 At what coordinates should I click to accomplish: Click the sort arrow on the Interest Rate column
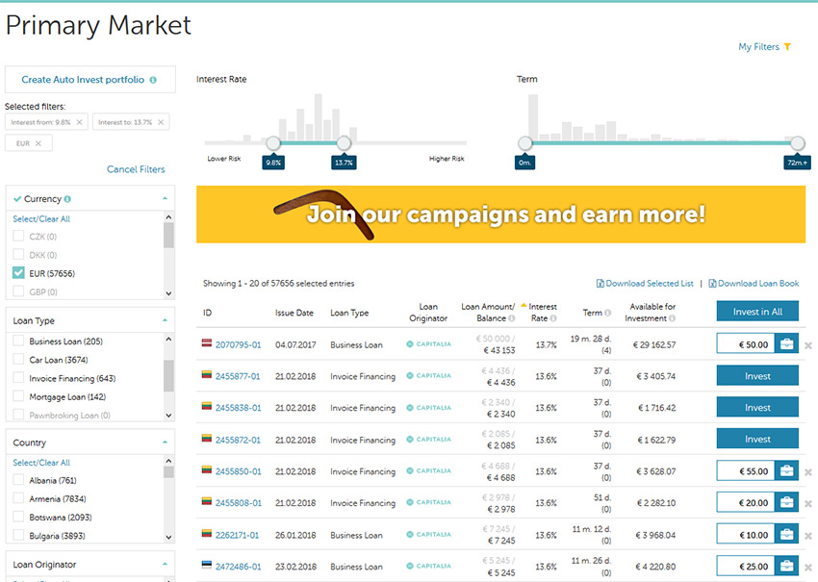[522, 306]
